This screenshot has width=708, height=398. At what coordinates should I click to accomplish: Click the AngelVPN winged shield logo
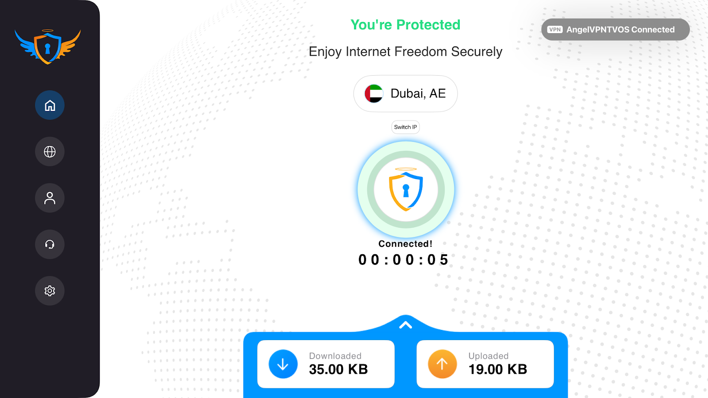coord(48,46)
